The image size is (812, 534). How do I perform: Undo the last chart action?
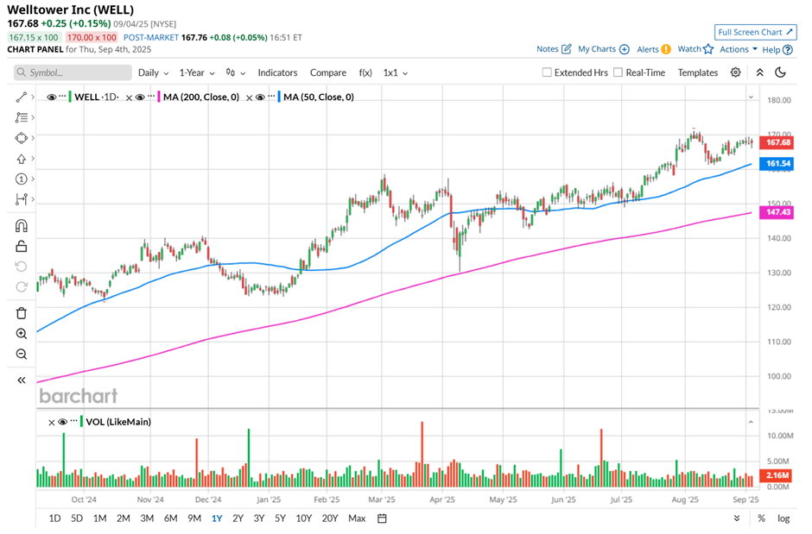22,267
